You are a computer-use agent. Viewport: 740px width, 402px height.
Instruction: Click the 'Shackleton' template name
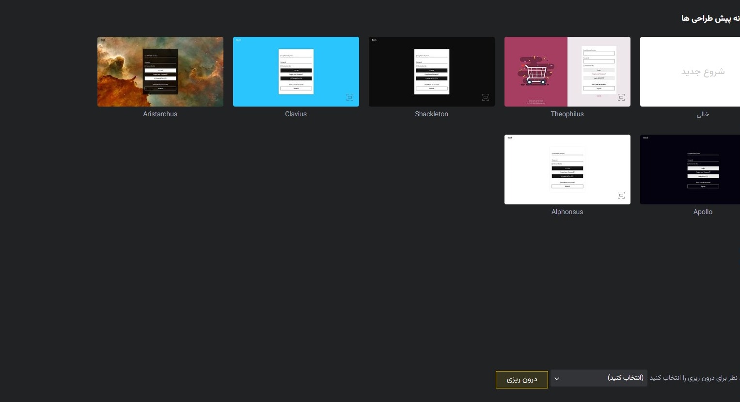431,114
